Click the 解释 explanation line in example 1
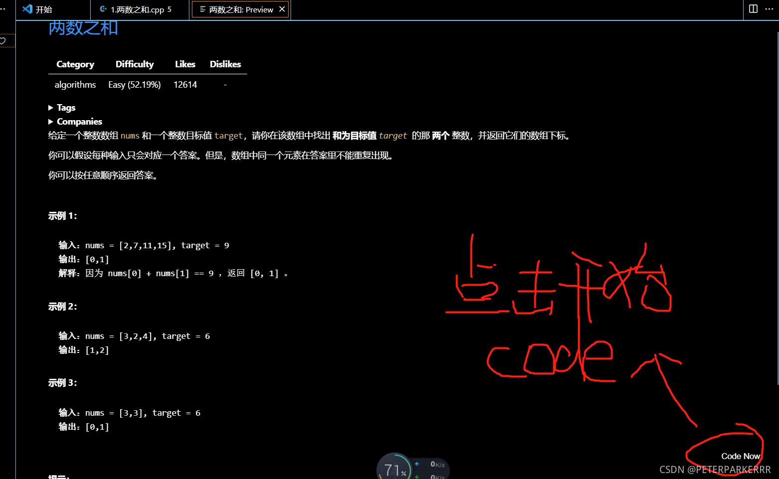The width and height of the screenshot is (779, 479). 173,273
